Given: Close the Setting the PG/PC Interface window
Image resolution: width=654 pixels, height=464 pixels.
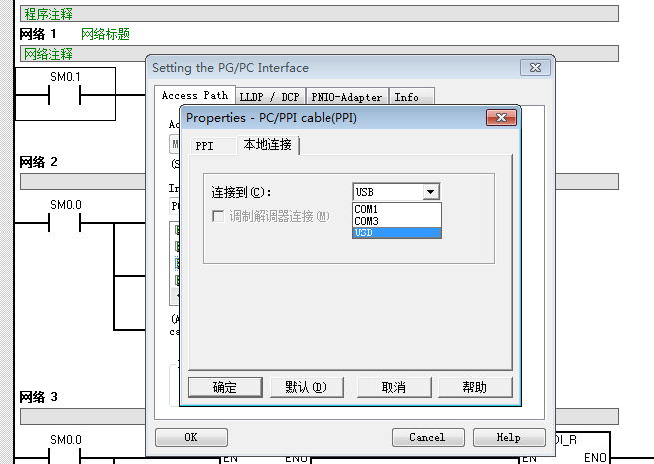Looking at the screenshot, I should pyautogui.click(x=537, y=68).
